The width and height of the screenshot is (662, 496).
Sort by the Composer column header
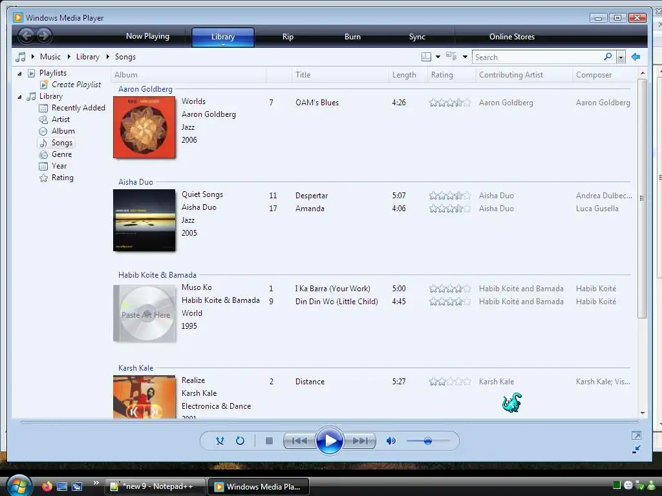tap(604, 75)
